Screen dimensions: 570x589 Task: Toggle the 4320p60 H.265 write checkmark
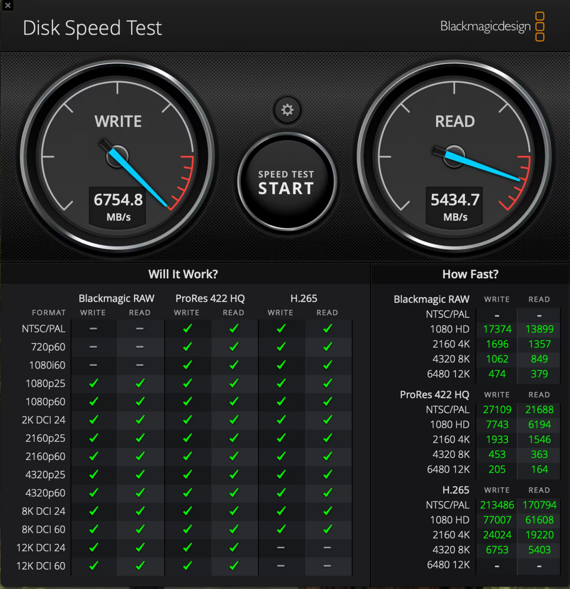coord(281,493)
